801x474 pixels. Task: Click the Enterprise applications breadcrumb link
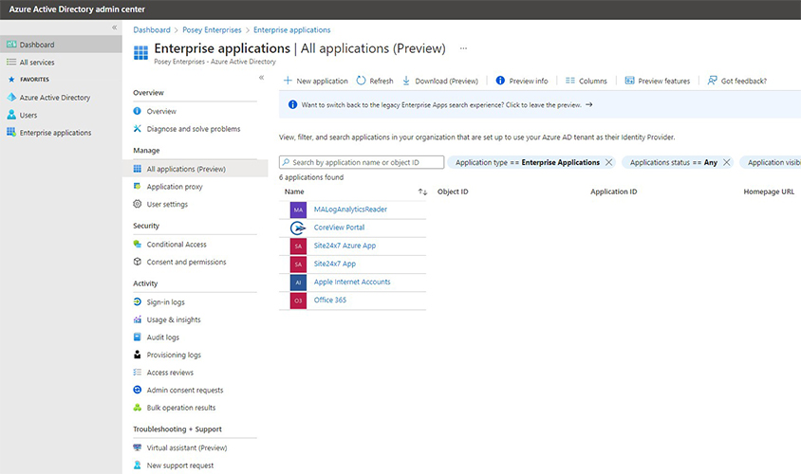pos(291,29)
